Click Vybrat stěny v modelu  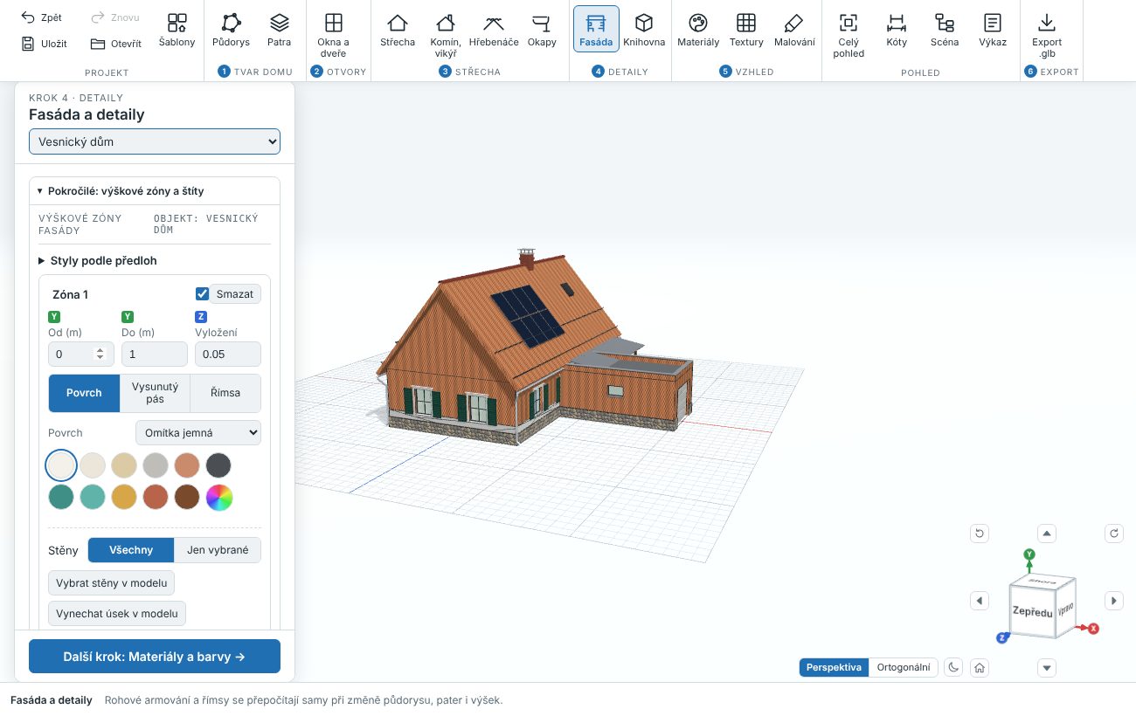point(112,582)
